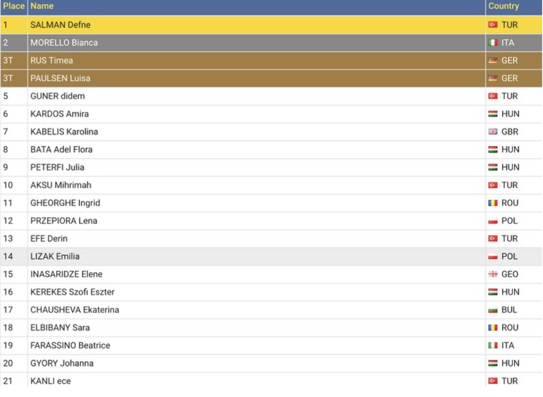This screenshot has height=397, width=543.
Task: Click the Polish flag in PRZEPIORA Lena's row
Action: point(493,221)
